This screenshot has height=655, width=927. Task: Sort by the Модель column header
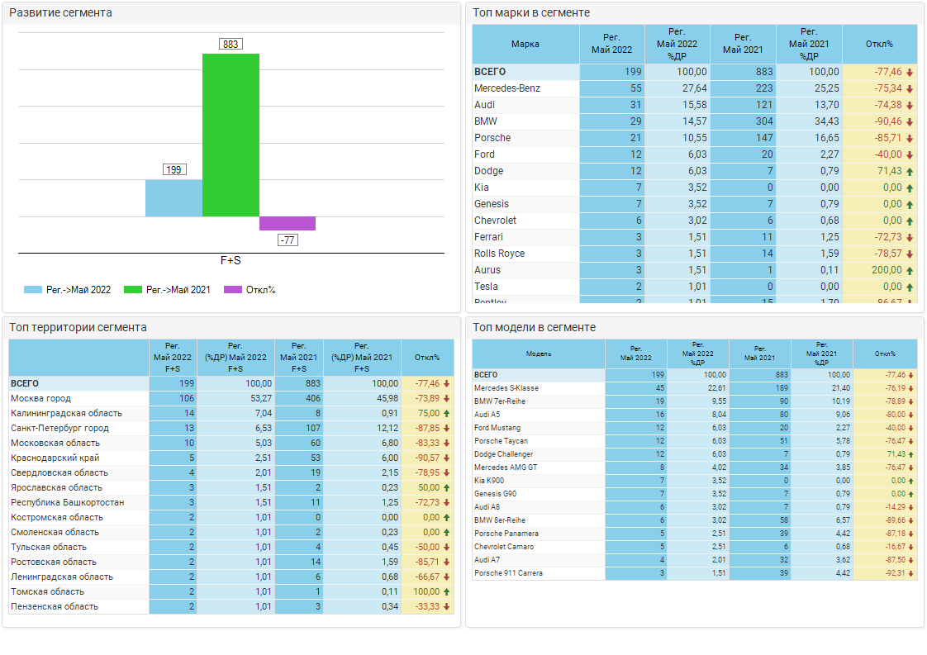tap(539, 354)
